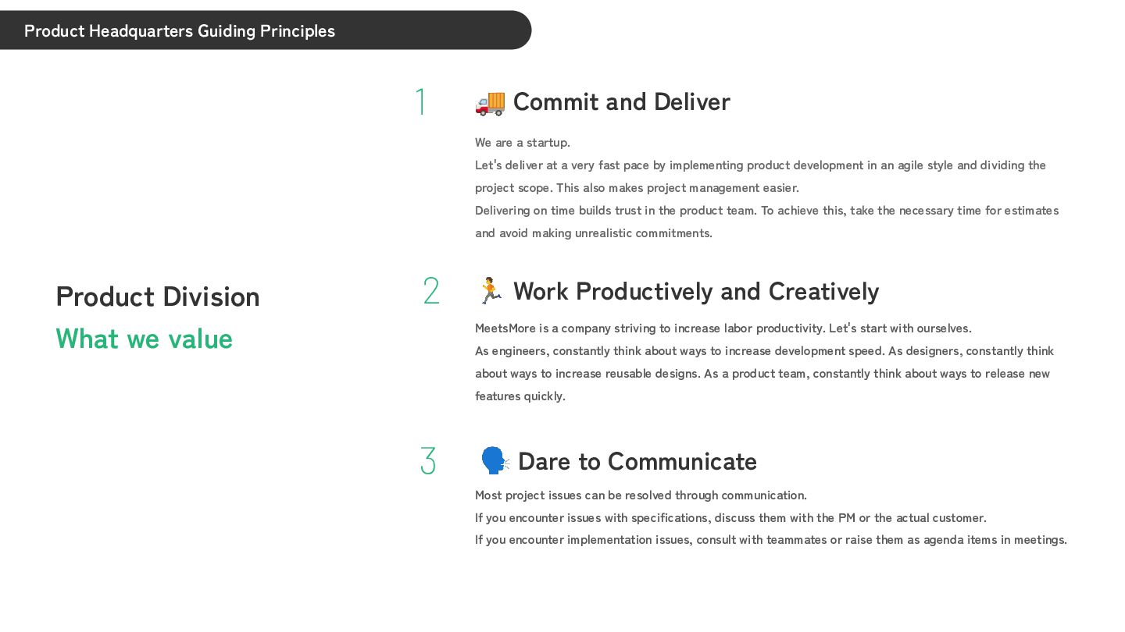Click the speaking head emoji icon
Image resolution: width=1125 pixels, height=632 pixels.
pos(494,460)
